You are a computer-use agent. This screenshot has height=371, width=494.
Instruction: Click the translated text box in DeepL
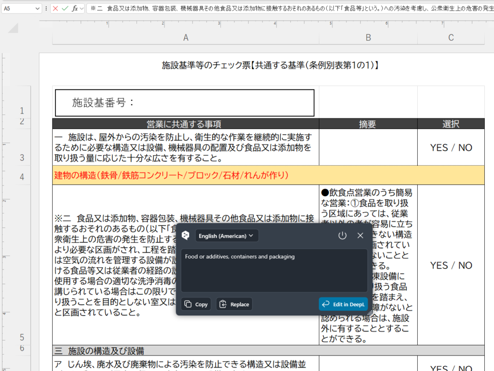[x=274, y=271]
